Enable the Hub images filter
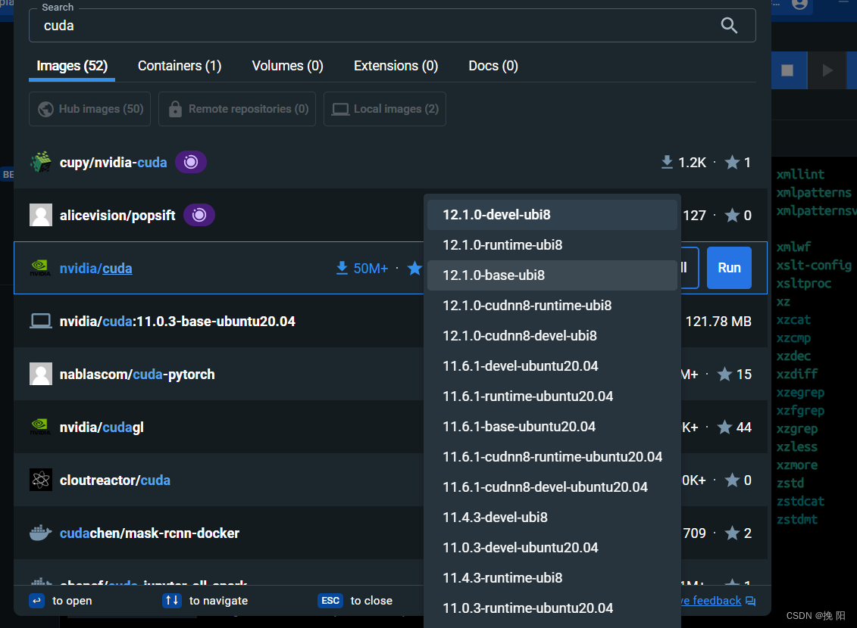This screenshot has height=628, width=857. 89,108
